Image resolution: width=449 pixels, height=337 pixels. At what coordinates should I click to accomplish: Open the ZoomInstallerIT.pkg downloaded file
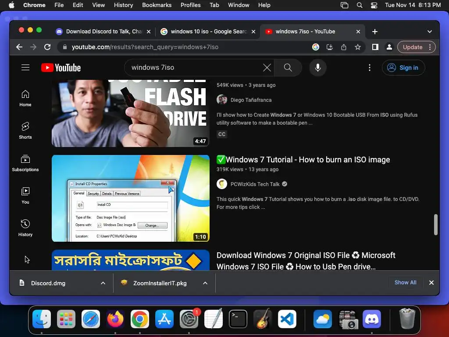coord(160,283)
